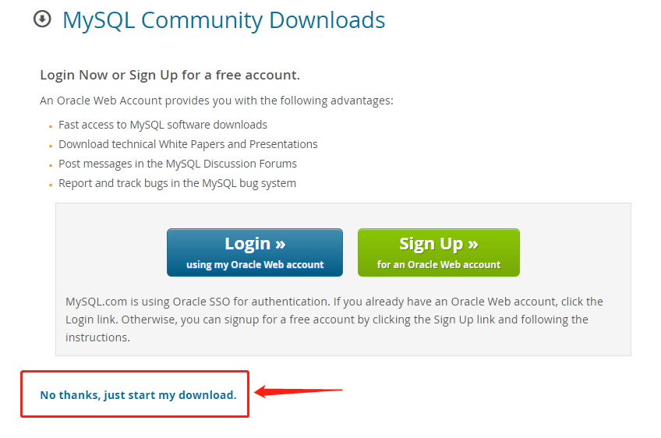Click the circular download arrow icon beside title
661x438 pixels.
(x=42, y=19)
